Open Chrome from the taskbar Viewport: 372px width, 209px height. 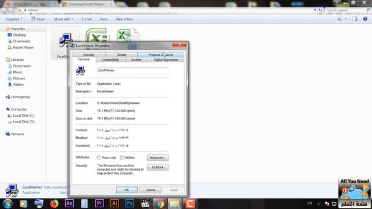[160, 204]
